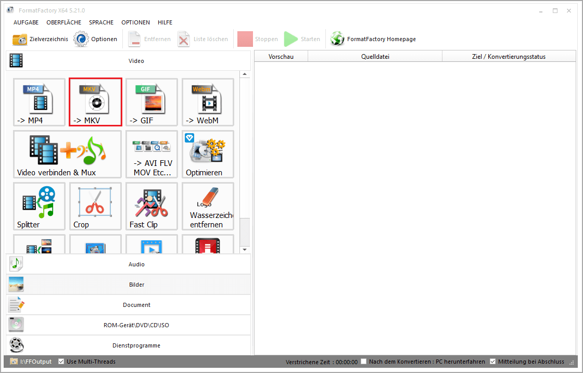Click the Zielverzeichnis toolbar button
The width and height of the screenshot is (583, 373).
tap(40, 39)
